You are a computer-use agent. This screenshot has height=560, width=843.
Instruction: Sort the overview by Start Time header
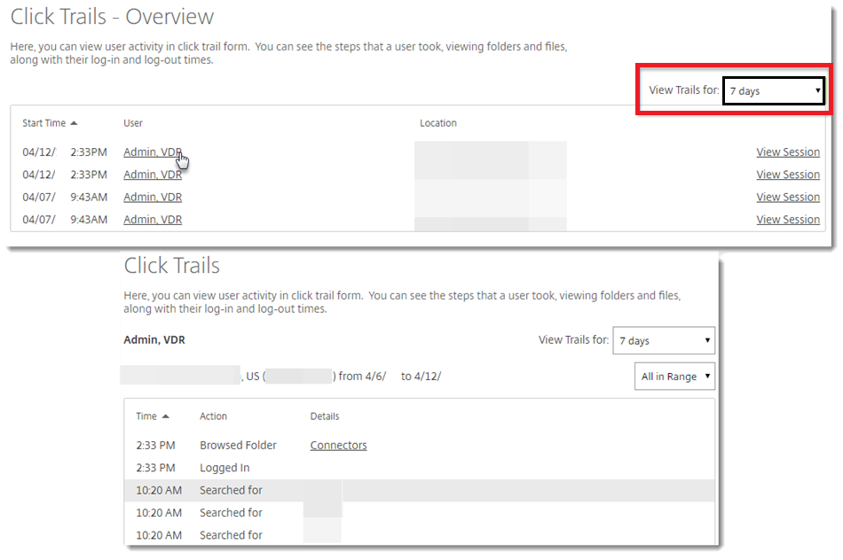coord(43,123)
